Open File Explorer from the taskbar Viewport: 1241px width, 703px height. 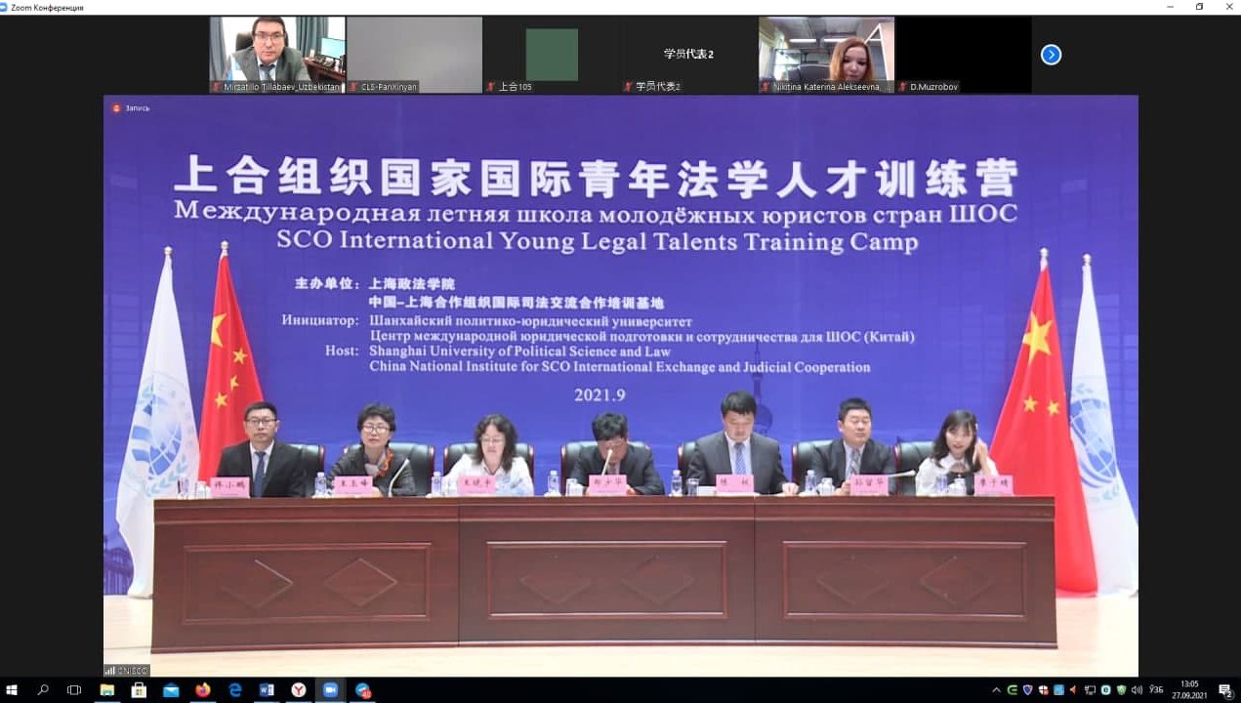pos(106,690)
